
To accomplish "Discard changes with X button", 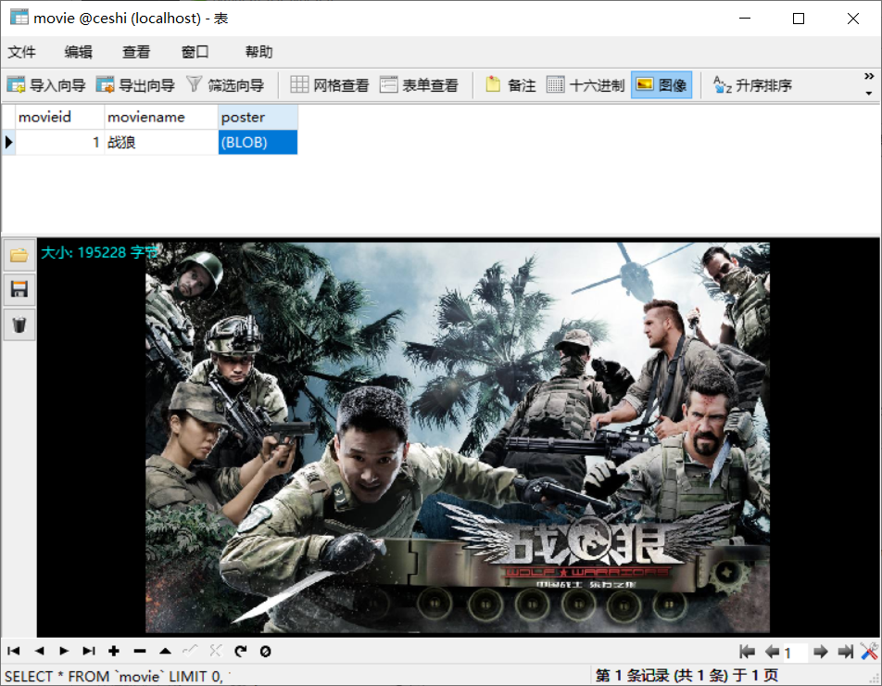I will (x=216, y=651).
